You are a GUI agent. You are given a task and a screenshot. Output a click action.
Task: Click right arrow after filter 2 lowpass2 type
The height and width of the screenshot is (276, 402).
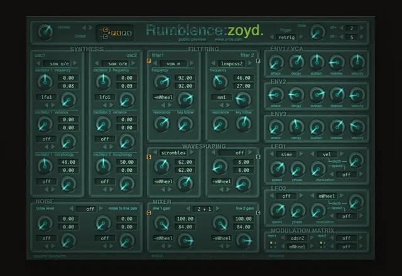pyautogui.click(x=250, y=63)
